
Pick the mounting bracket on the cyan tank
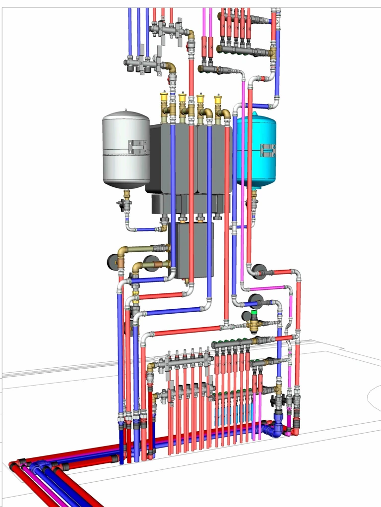[268, 151]
